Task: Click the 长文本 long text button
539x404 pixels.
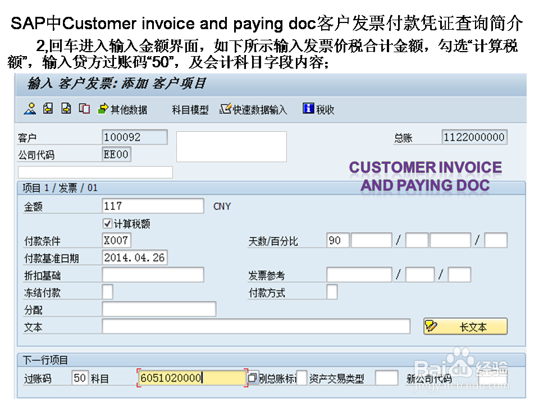Action: [465, 327]
